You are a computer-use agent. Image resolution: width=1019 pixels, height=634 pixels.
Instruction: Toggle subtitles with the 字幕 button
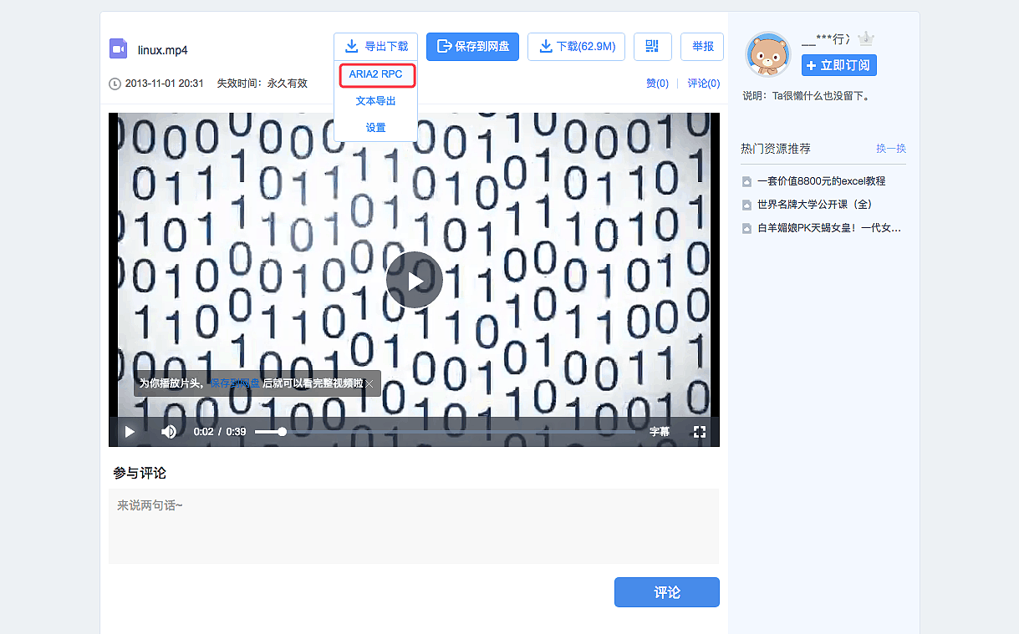coord(660,432)
